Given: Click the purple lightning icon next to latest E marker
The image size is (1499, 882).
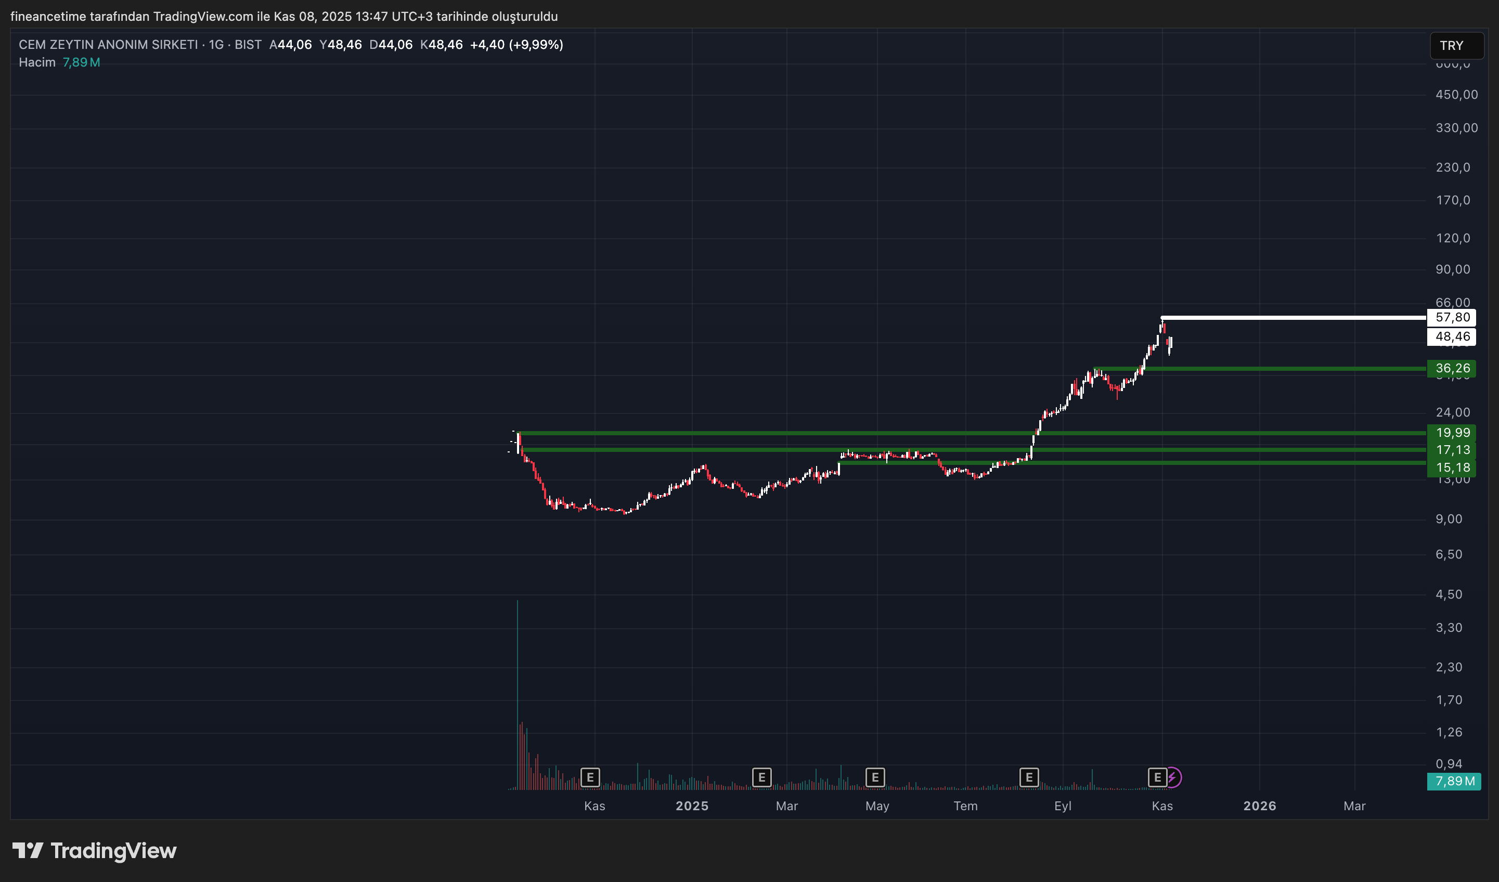Looking at the screenshot, I should point(1172,777).
